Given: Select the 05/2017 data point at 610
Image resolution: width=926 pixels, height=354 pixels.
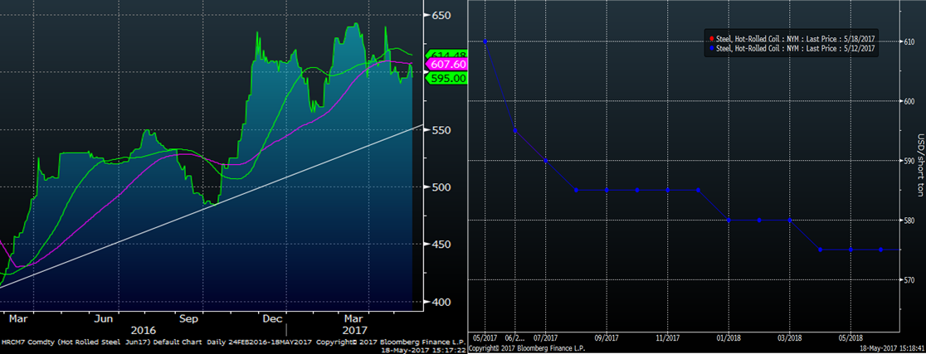Looking at the screenshot, I should click(x=485, y=41).
